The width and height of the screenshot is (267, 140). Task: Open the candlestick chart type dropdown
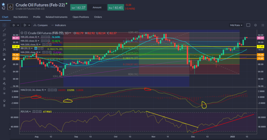point(26,25)
